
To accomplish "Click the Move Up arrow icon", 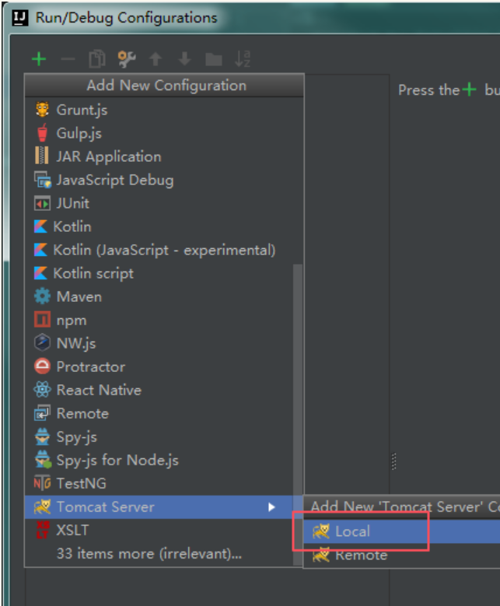I will tap(156, 59).
